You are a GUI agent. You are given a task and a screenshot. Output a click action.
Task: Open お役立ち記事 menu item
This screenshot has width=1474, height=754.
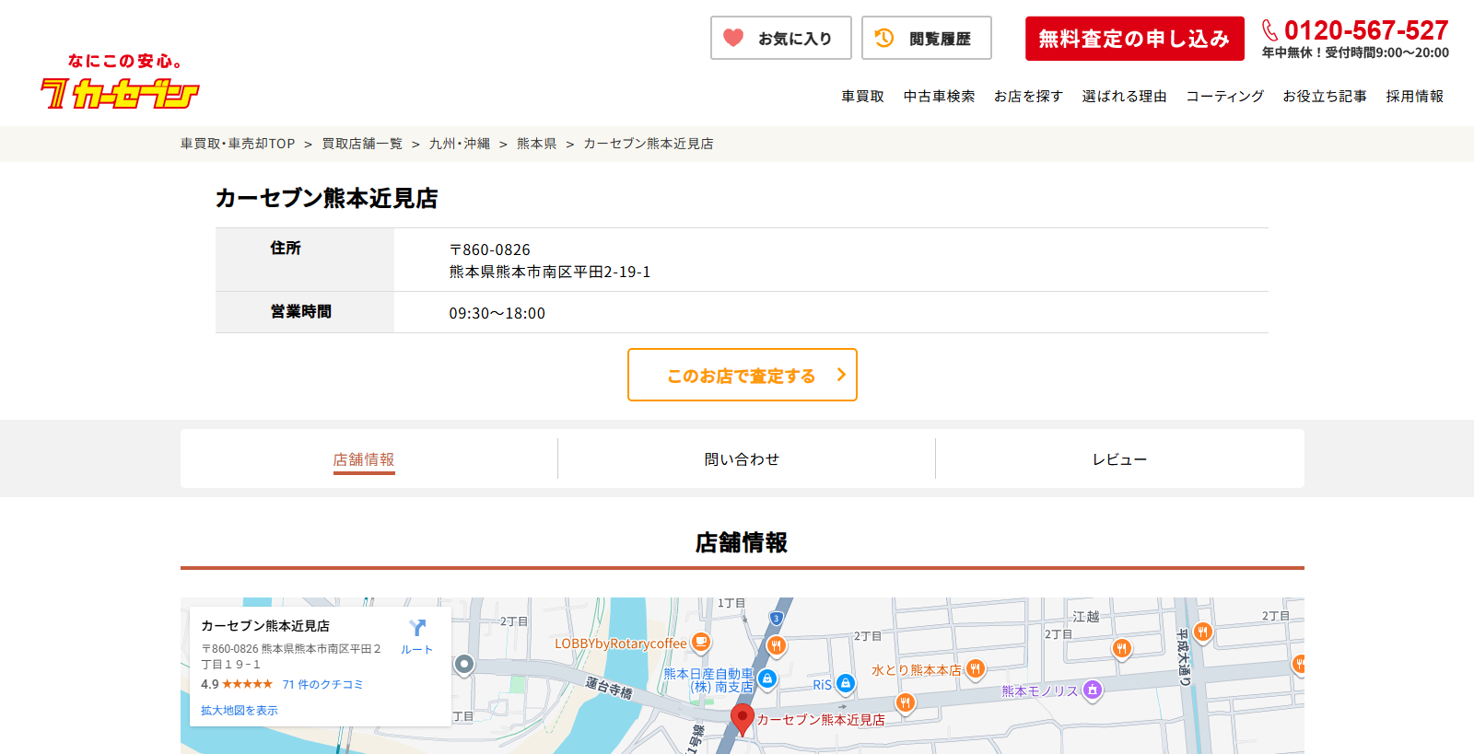(x=1325, y=96)
